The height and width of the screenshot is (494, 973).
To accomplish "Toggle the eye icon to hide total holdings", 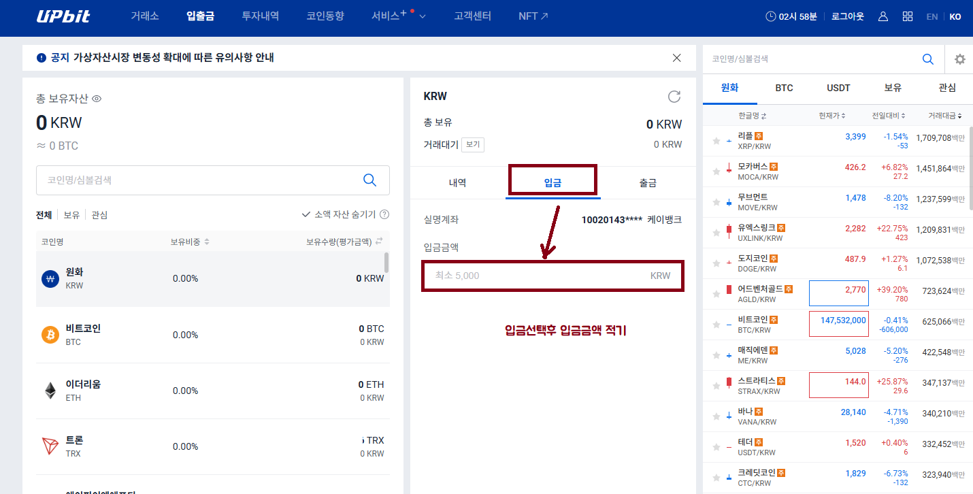I will pos(97,99).
